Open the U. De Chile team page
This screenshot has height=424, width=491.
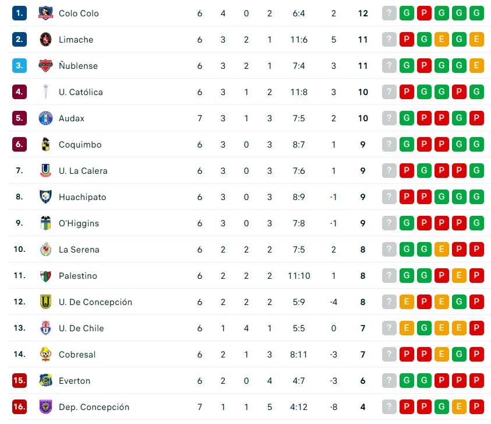pos(81,328)
